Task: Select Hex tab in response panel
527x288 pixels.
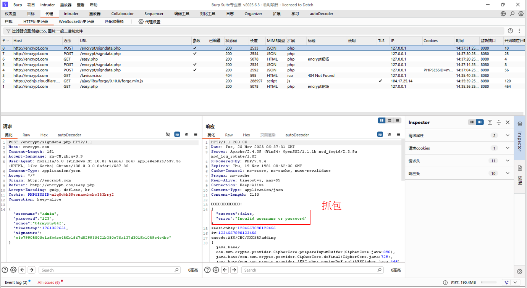Action: (246, 135)
